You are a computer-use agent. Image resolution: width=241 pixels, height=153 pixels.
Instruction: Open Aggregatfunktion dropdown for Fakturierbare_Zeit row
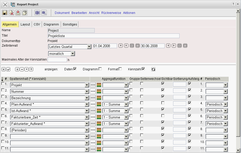pos(126,117)
